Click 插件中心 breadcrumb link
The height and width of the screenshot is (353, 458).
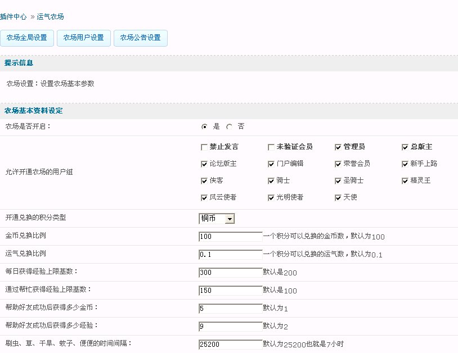coord(14,17)
